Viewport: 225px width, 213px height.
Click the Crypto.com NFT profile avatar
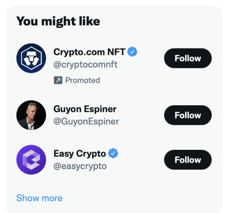[31, 59]
